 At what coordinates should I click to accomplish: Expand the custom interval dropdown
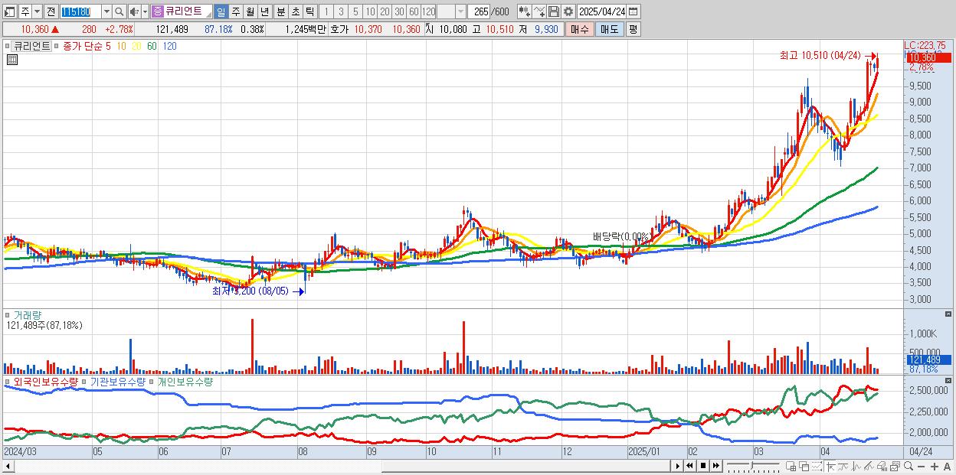pyautogui.click(x=460, y=11)
